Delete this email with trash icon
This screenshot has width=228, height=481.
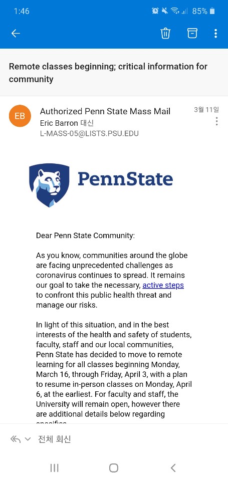click(165, 33)
